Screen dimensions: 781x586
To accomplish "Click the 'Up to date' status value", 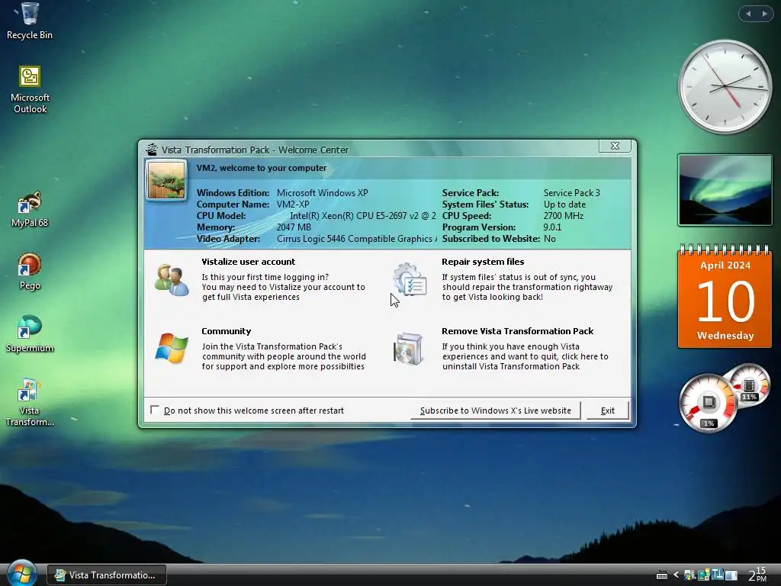I will pos(565,204).
